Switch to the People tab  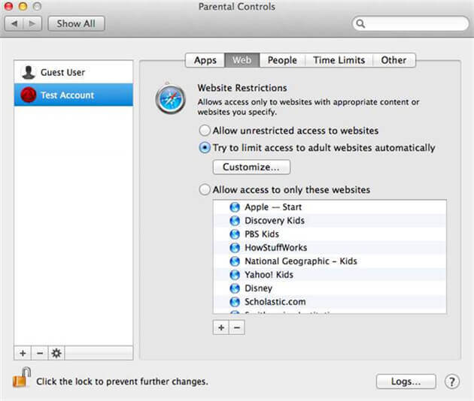[x=282, y=60]
